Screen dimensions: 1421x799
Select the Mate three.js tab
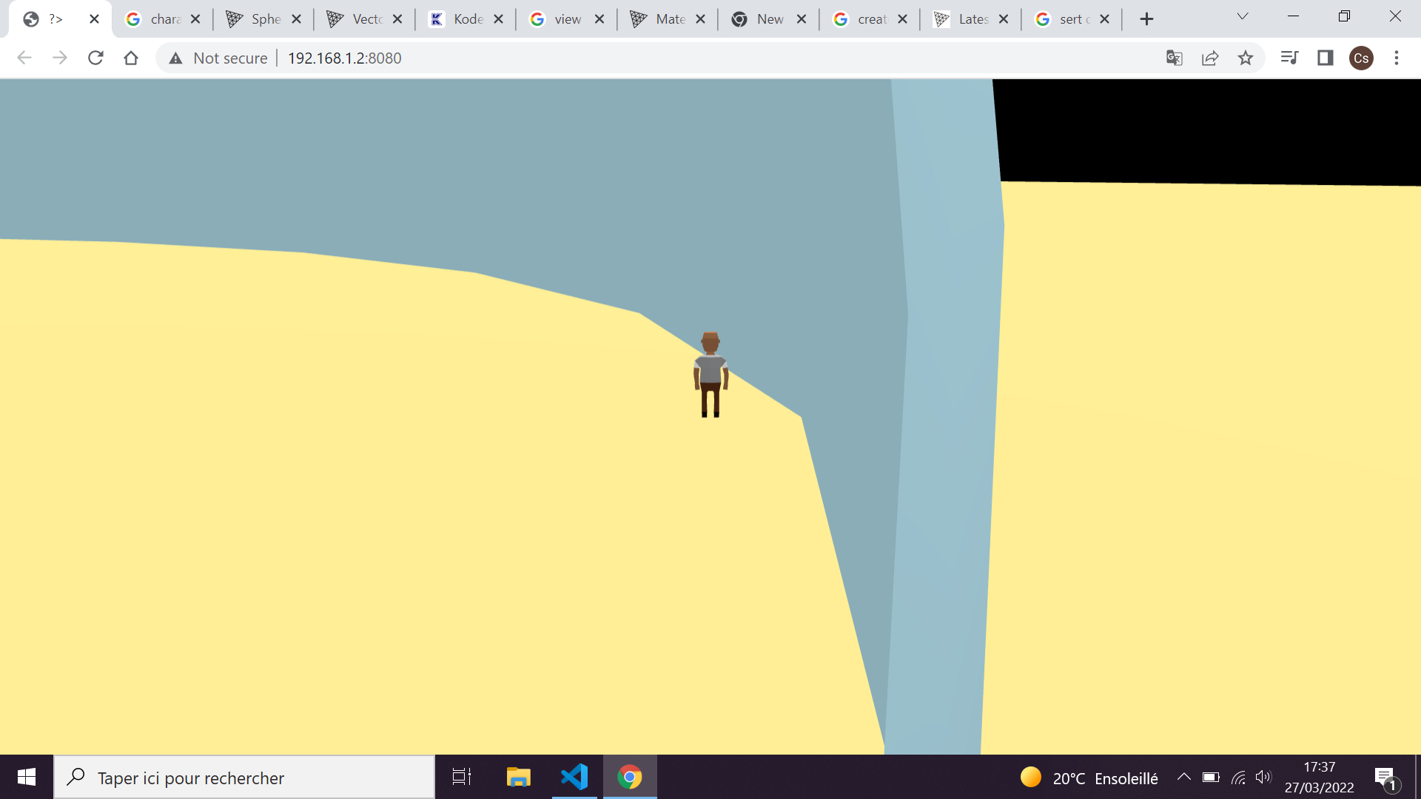point(668,18)
